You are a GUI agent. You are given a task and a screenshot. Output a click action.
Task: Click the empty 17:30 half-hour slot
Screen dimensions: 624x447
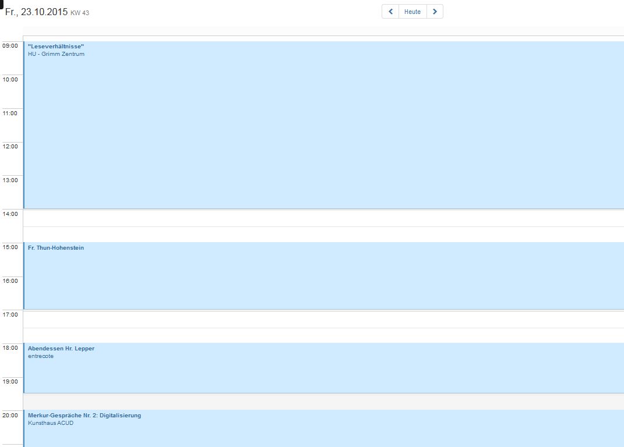coord(323,335)
